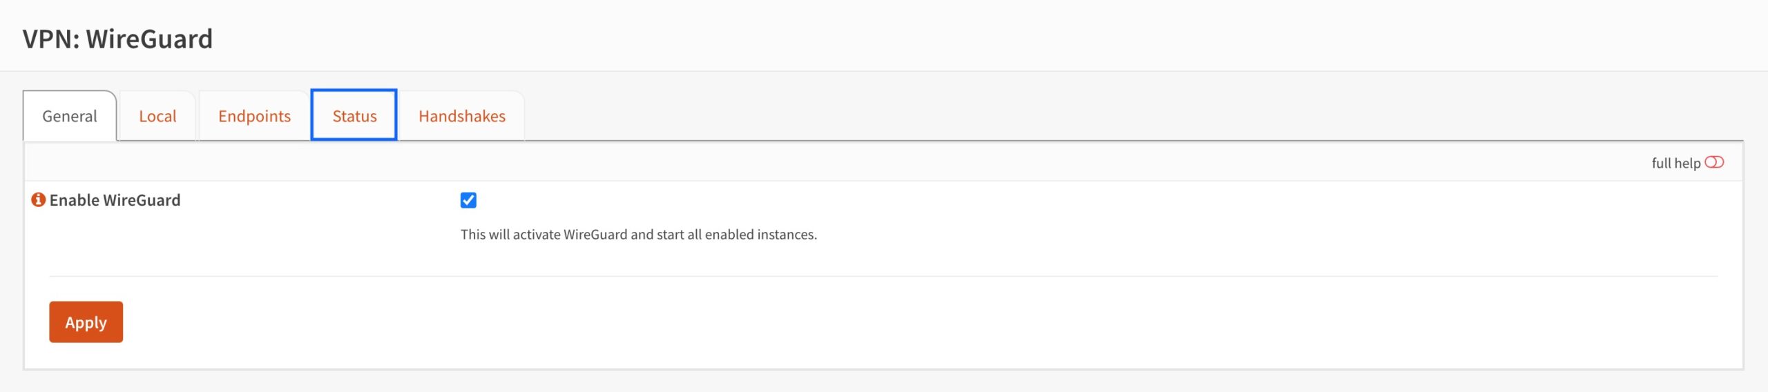1768x392 pixels.
Task: Apply the WireGuard general settings
Action: pyautogui.click(x=86, y=322)
